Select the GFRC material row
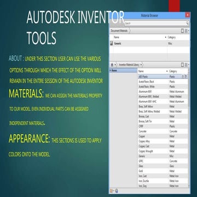The height and width of the screenshot is (197, 197). click(x=163, y=161)
